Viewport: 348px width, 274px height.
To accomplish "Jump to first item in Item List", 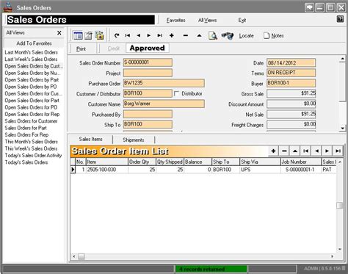I will click(305, 151).
